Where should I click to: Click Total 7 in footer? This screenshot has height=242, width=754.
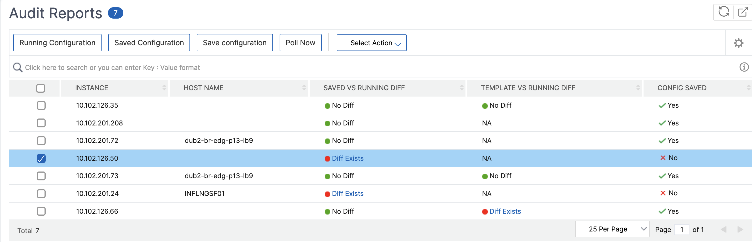pyautogui.click(x=28, y=231)
